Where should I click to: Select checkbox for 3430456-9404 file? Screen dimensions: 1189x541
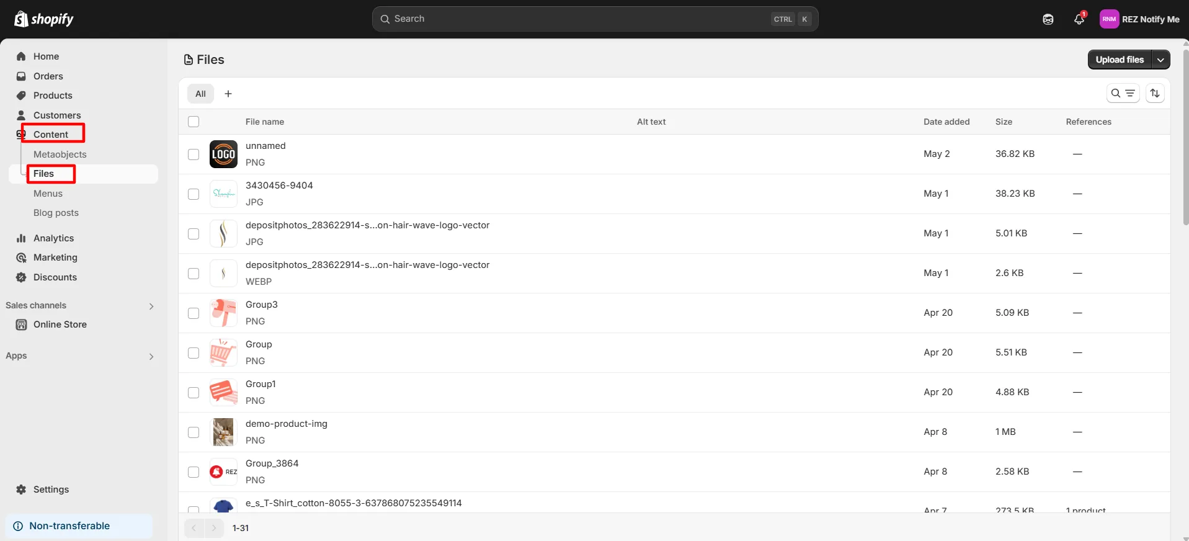(194, 194)
